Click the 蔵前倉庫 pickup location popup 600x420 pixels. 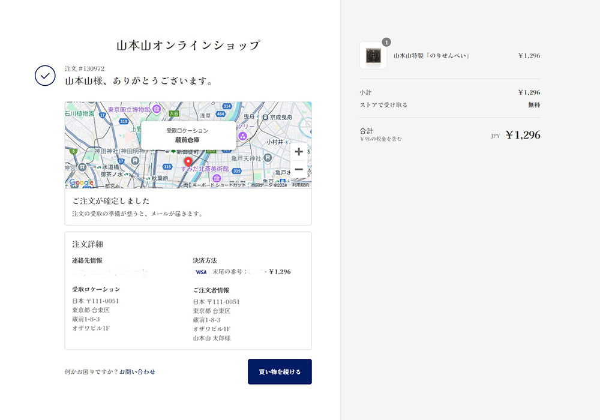click(x=188, y=135)
